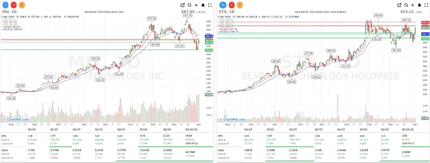430x163 pixels.
Task: Select the CR2 446.57 legend on STX
Action: [x=226, y=26]
